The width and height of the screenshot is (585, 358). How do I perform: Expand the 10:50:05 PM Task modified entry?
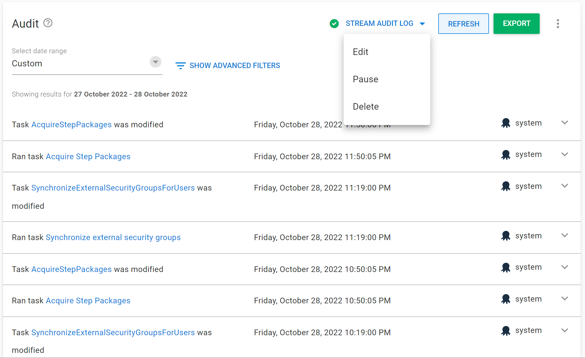coord(564,267)
